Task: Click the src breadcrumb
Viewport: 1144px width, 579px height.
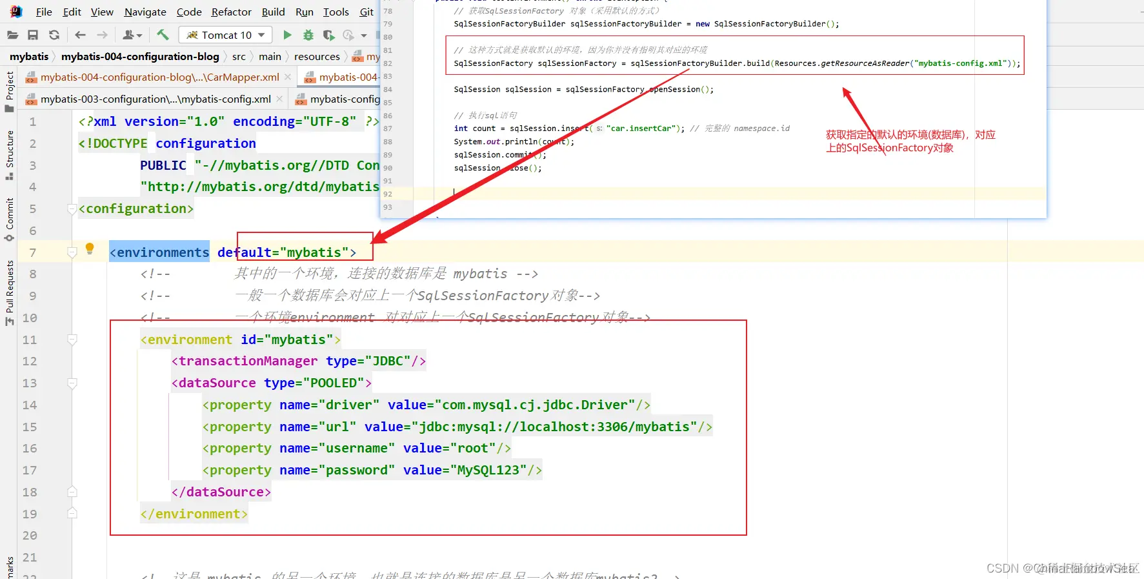Action: pos(239,56)
